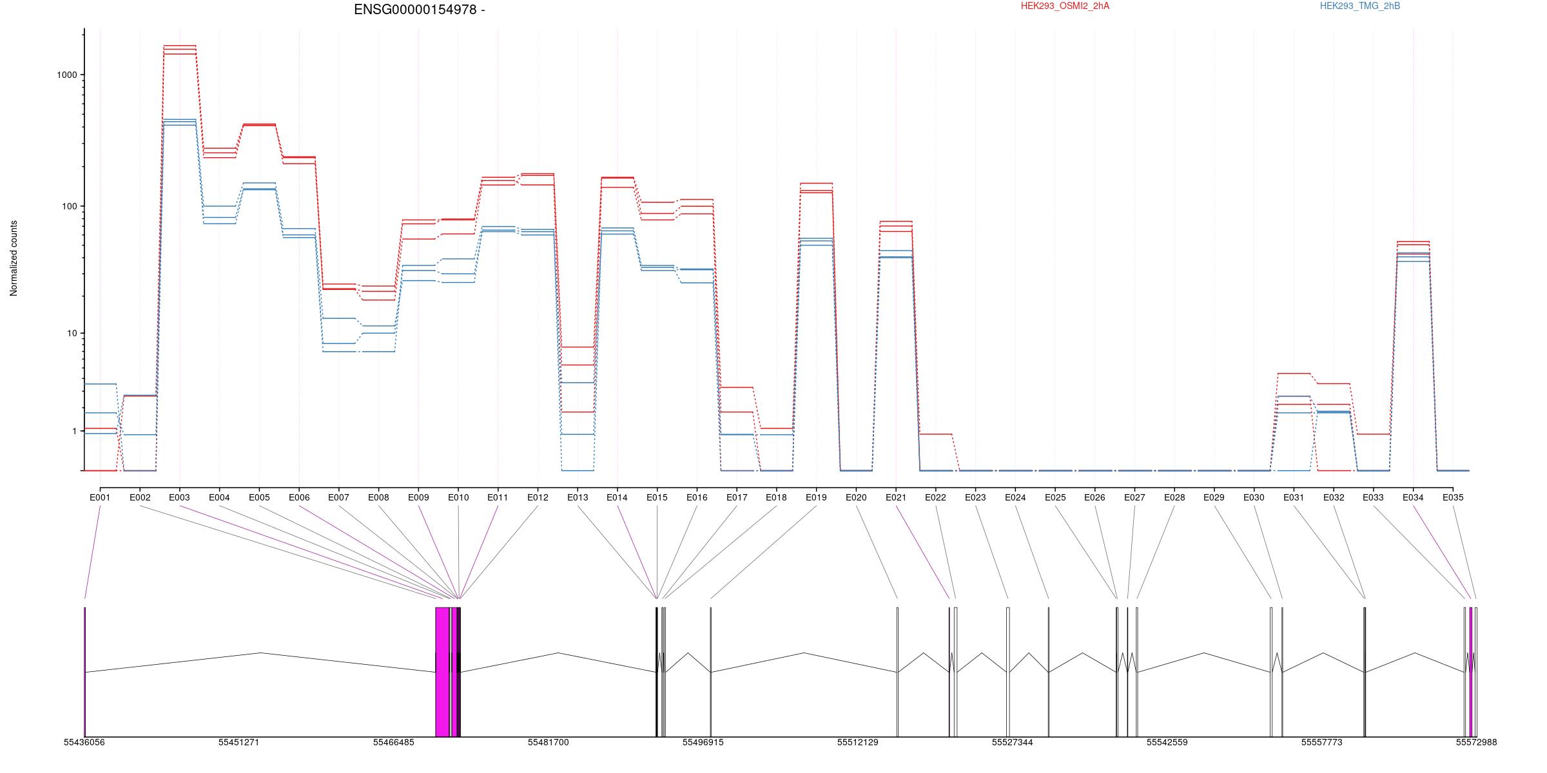
Task: Click exon label E019
Action: tap(816, 497)
